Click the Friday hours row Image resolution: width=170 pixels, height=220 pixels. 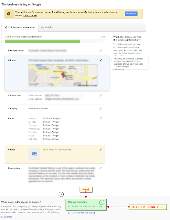(44, 136)
